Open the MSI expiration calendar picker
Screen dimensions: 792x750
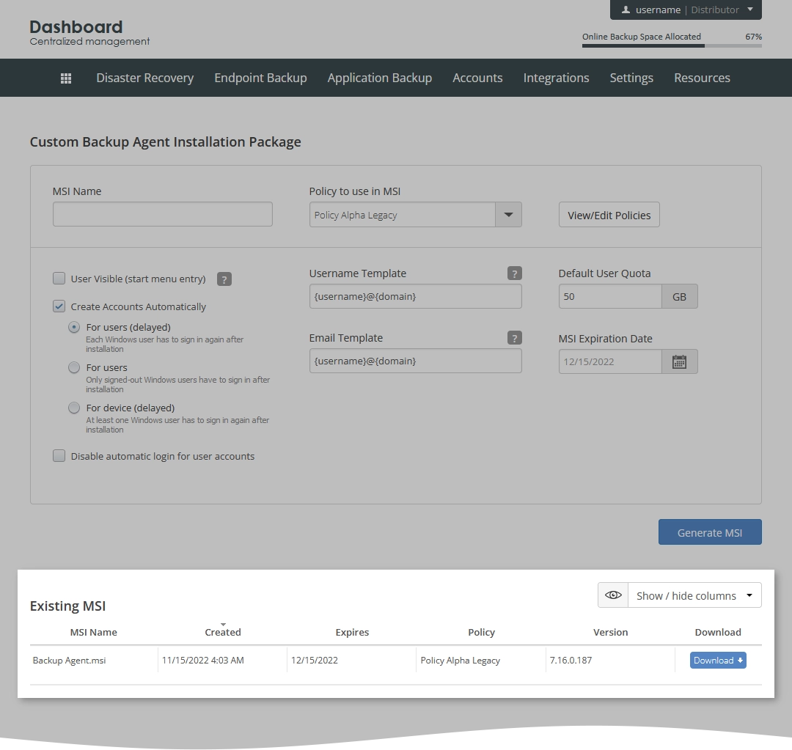click(x=679, y=361)
